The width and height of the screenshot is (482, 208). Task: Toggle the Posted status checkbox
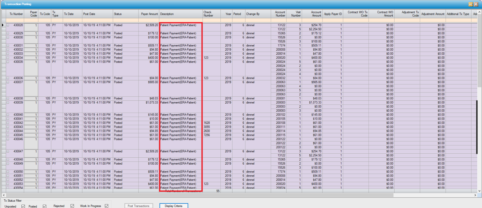click(x=44, y=206)
